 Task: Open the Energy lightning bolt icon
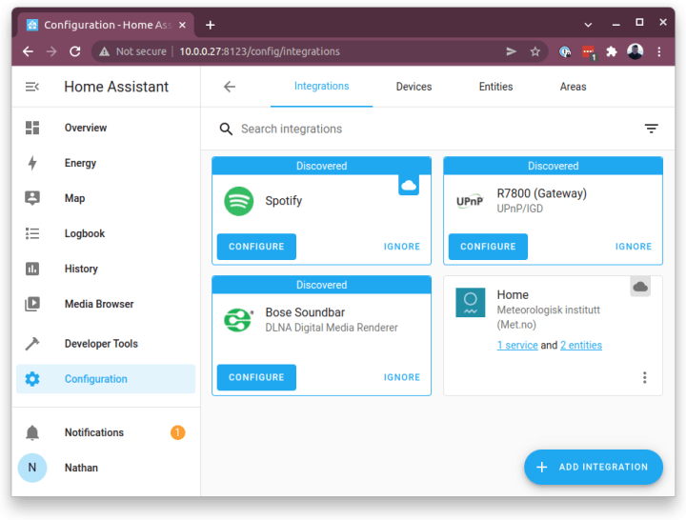[x=32, y=163]
